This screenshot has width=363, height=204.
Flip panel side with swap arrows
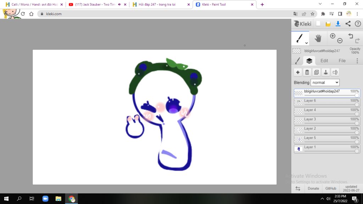pos(298,188)
